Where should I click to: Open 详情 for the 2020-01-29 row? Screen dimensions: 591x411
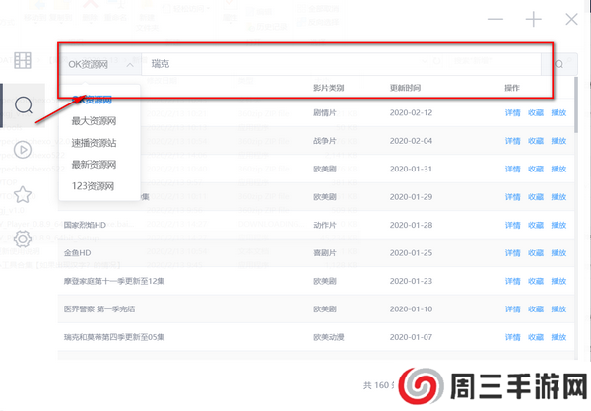coord(512,197)
